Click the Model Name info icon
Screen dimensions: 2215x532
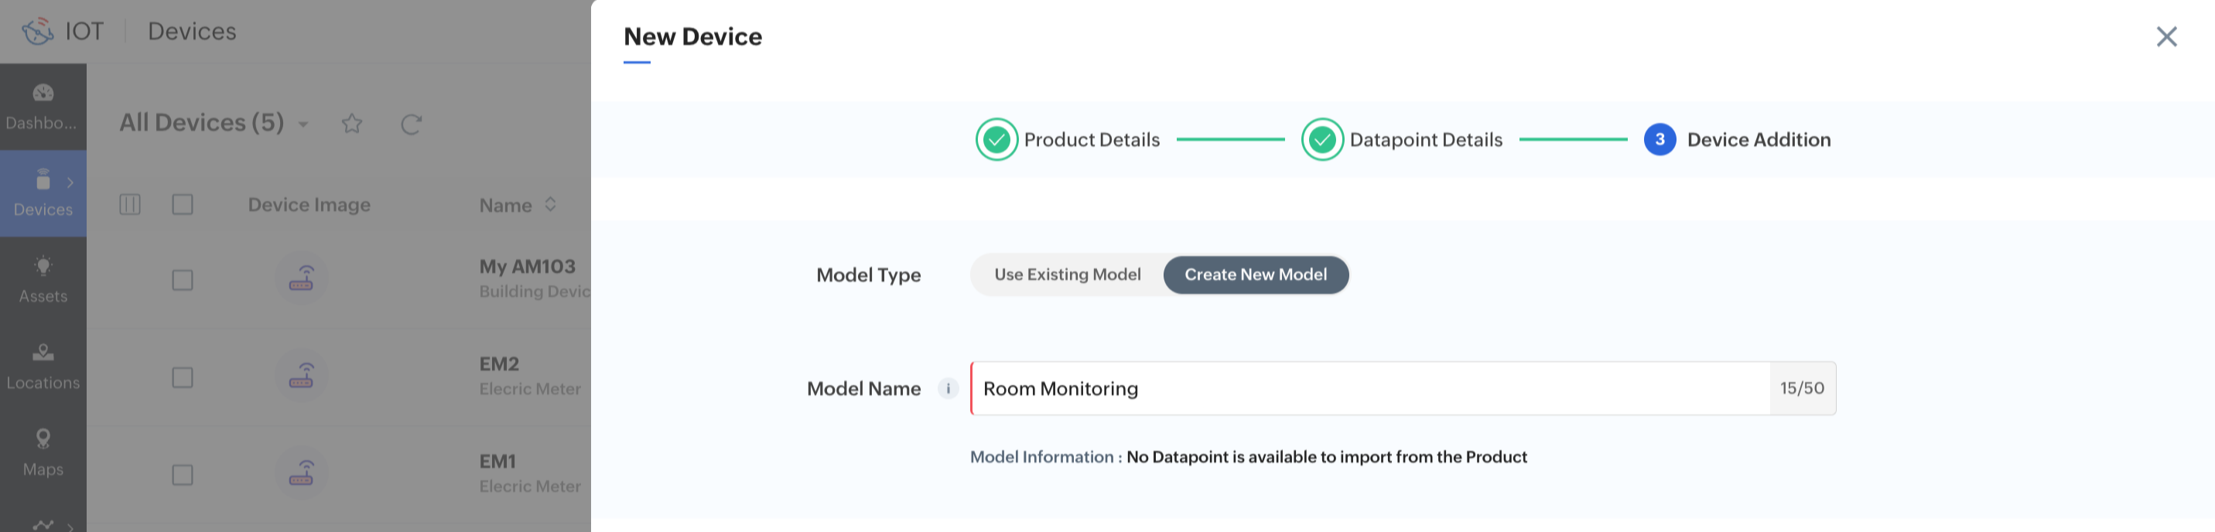[948, 388]
